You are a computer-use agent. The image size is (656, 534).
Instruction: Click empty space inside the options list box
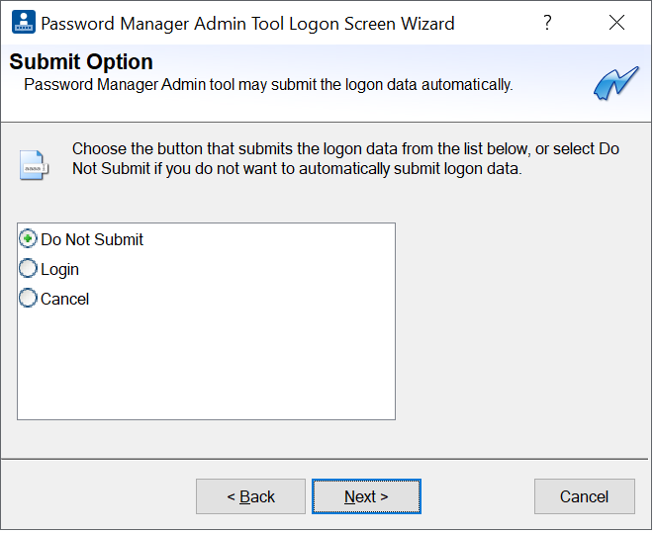[206, 366]
